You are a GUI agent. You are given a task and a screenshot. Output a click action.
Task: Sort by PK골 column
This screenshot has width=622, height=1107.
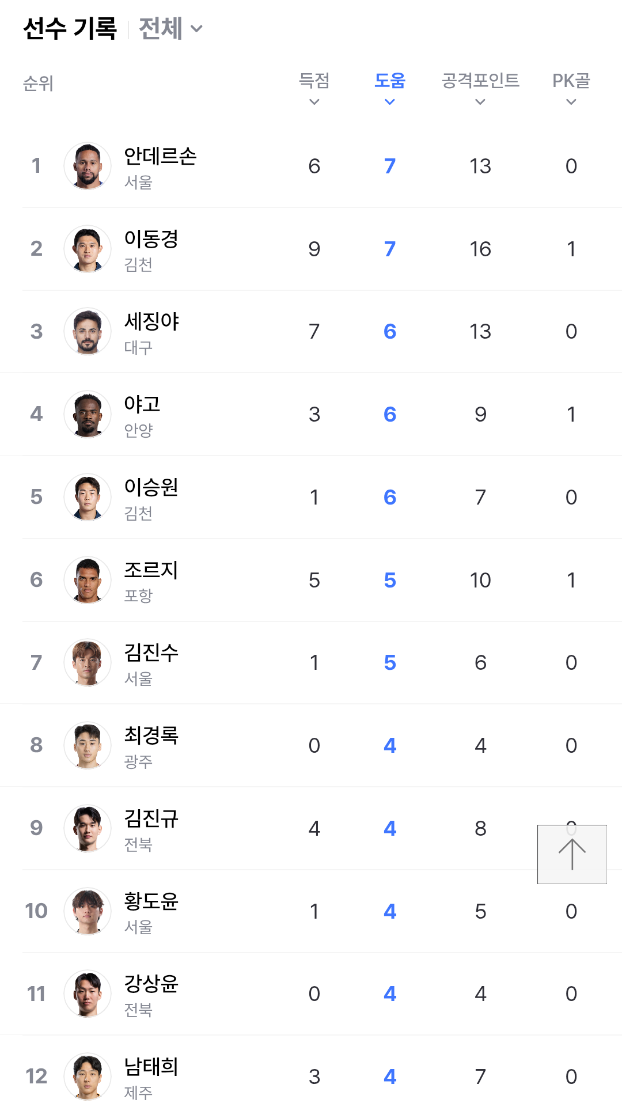tap(571, 88)
